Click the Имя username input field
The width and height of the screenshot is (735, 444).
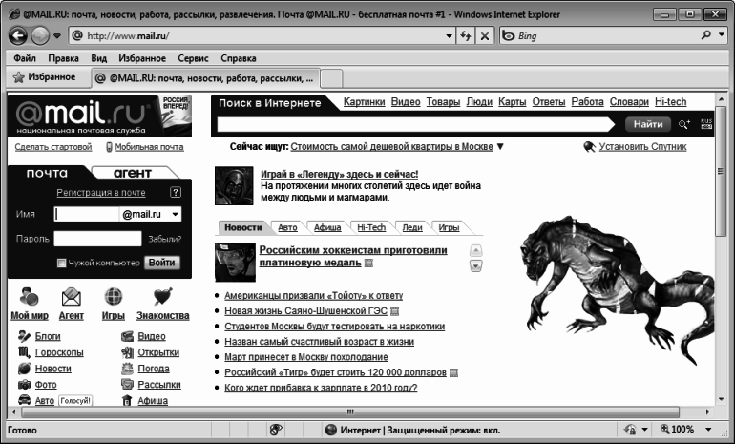point(87,214)
